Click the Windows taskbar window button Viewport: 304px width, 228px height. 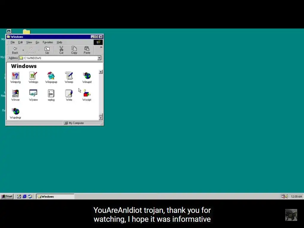(56, 197)
